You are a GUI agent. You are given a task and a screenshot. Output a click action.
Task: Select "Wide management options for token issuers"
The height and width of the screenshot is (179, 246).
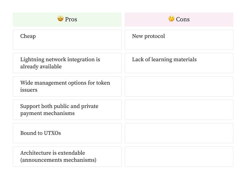click(x=67, y=86)
